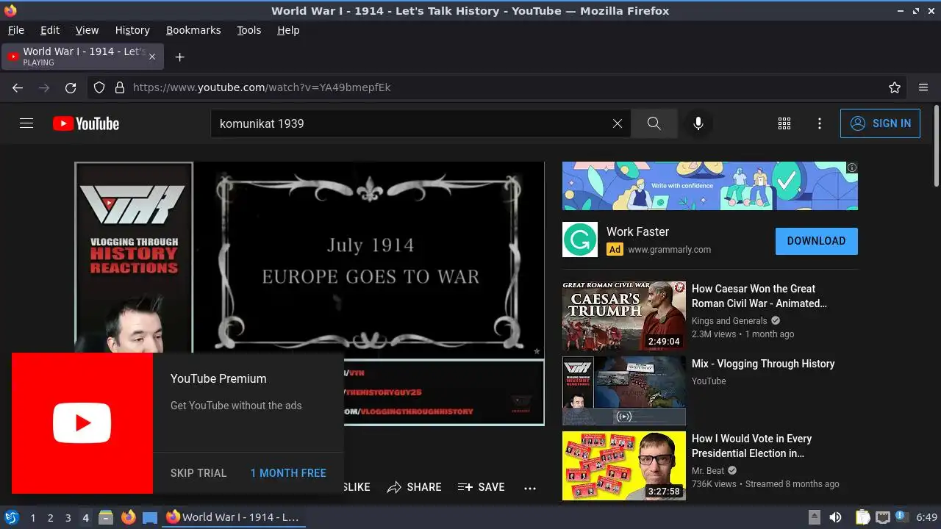Open the YouTube guide hamburger menu

(26, 123)
